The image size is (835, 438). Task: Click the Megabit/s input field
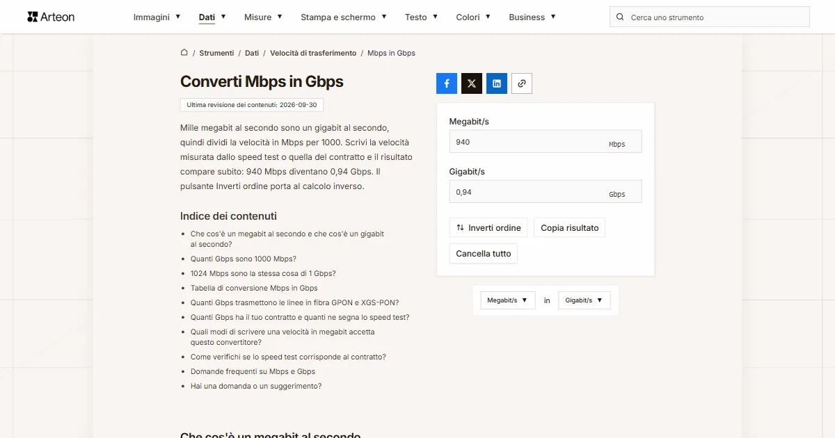546,142
